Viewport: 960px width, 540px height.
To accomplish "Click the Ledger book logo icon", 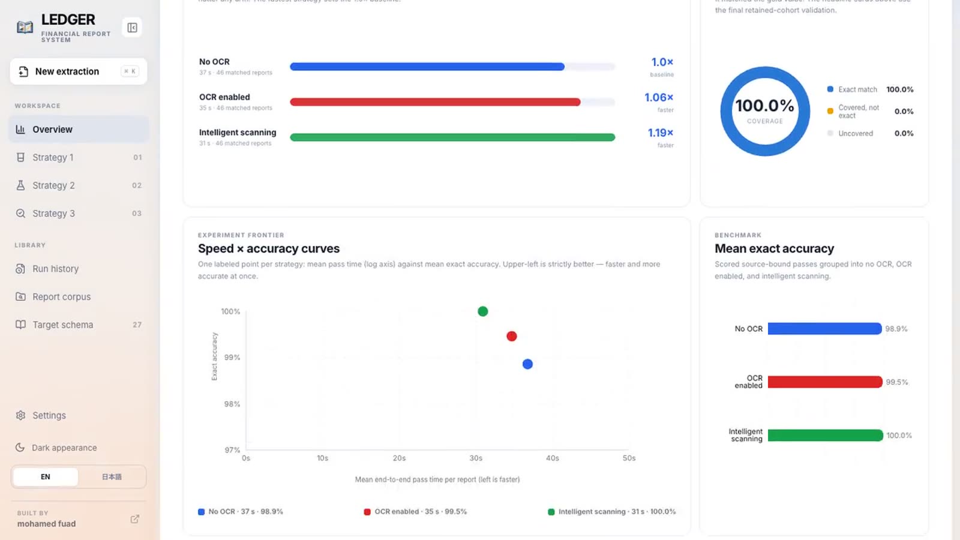I will point(25,27).
